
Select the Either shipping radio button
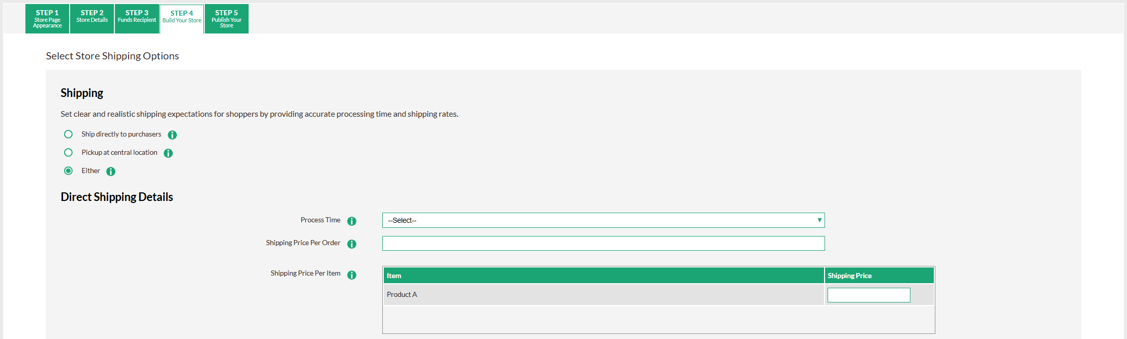click(68, 171)
